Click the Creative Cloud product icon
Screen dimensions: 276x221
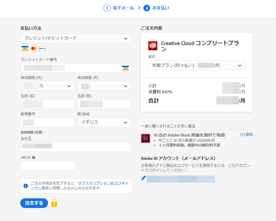coord(153,46)
